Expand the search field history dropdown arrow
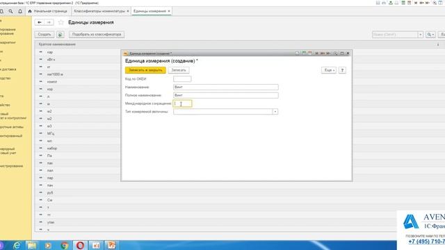The image size is (445, 250). (x=420, y=35)
